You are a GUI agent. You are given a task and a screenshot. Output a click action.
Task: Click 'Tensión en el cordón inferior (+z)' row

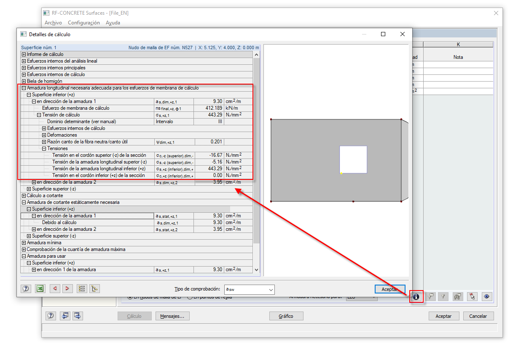[137, 175]
